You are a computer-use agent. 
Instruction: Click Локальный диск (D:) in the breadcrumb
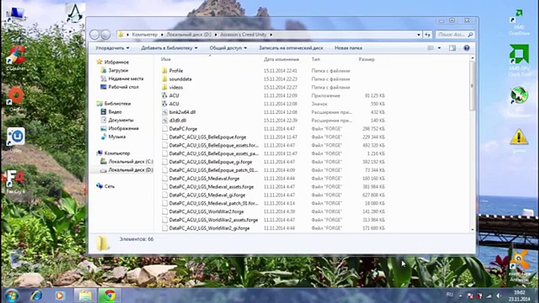[x=189, y=35]
